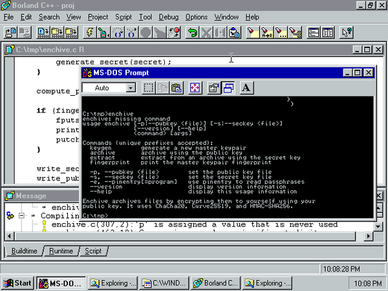Select the MS-DO... taskbar button
Screen dimensions: 388x291
point(61,283)
